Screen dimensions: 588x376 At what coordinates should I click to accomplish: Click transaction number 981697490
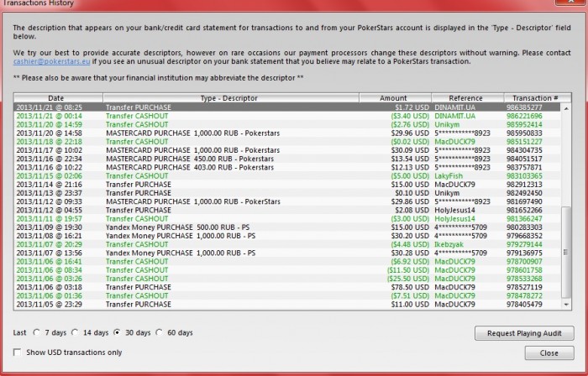point(524,201)
